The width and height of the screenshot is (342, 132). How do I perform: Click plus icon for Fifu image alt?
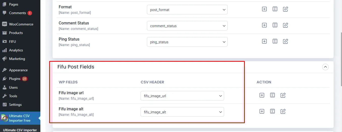point(262,111)
